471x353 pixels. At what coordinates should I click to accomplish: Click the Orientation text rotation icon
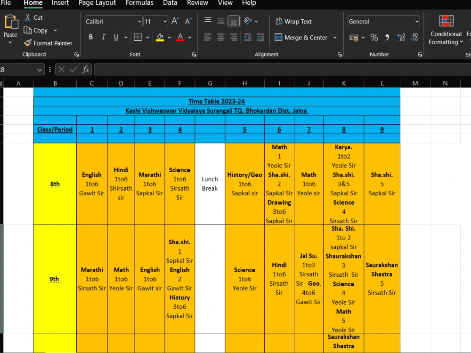(x=248, y=21)
